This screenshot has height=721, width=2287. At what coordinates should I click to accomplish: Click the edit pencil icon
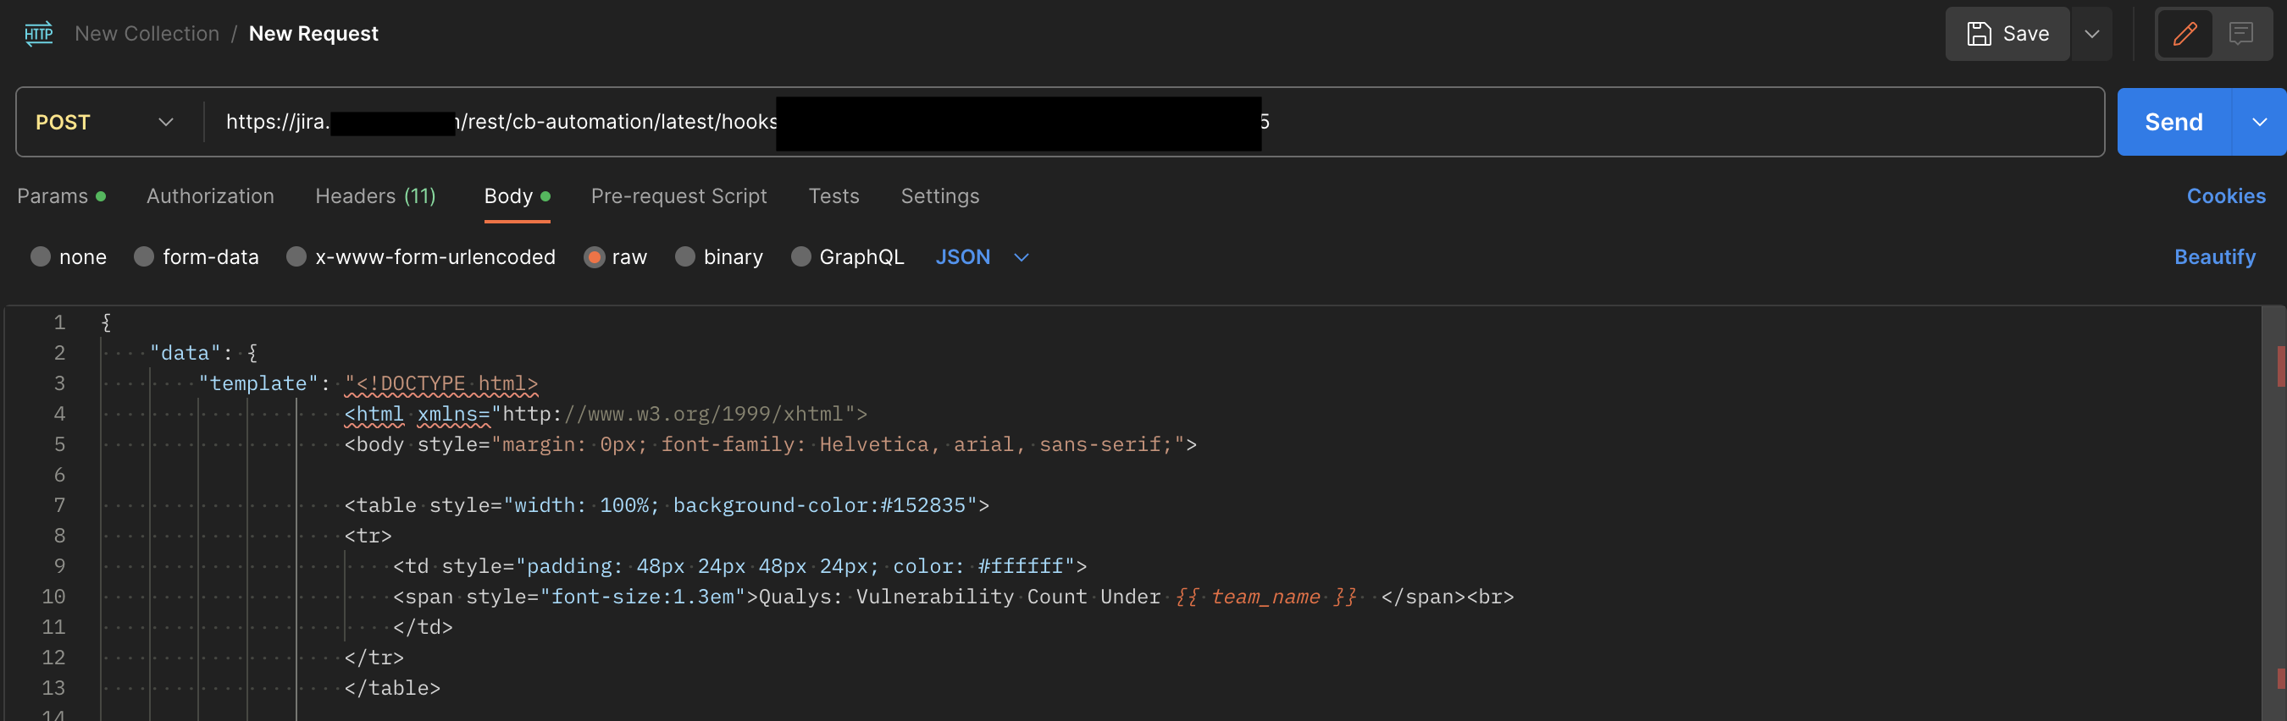click(x=2184, y=34)
